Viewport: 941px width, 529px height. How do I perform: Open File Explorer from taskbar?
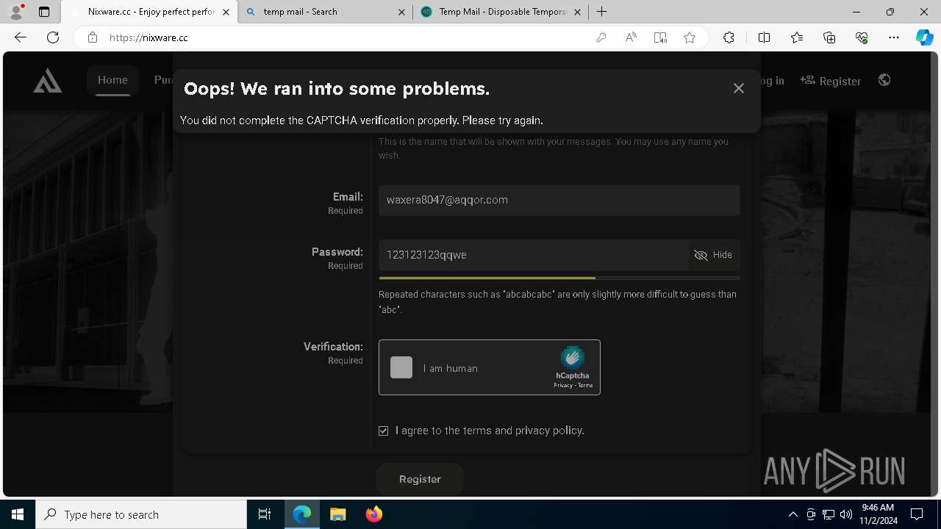tap(337, 514)
